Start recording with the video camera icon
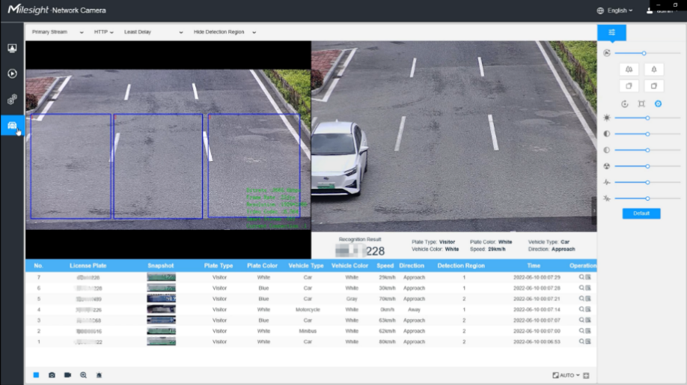The image size is (687, 385). coord(67,375)
